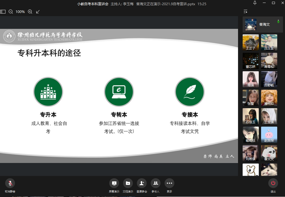Viewport: 285px width, 197px height.
Task: Pin the meeting window on top
Action: click(255, 3)
